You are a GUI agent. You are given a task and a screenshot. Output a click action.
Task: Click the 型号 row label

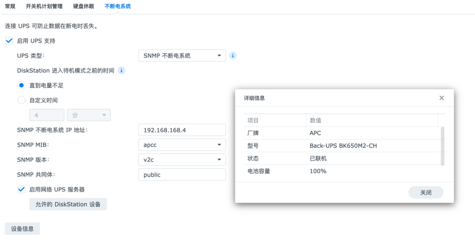click(x=253, y=146)
